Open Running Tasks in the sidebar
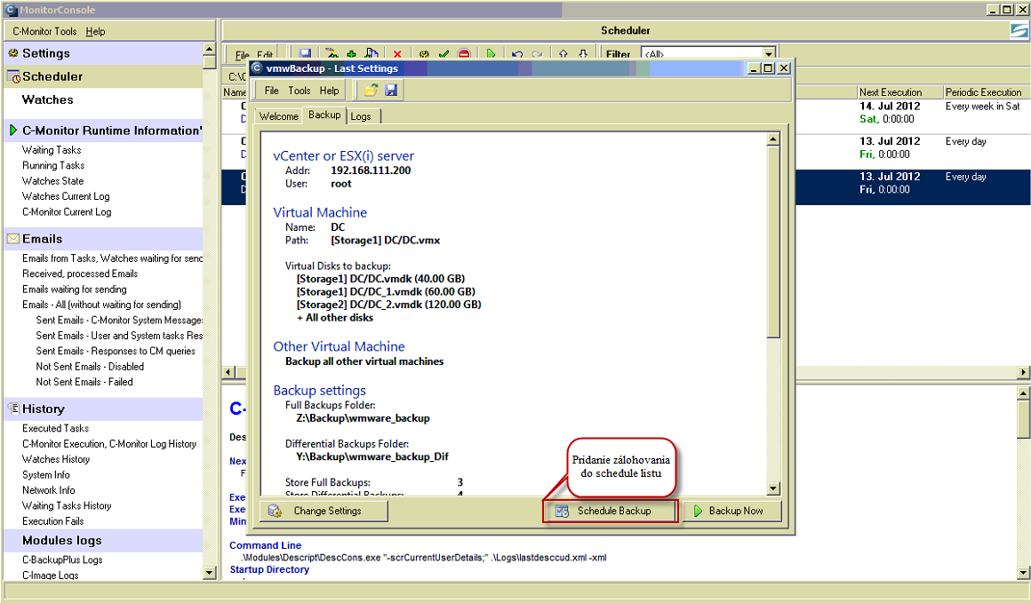This screenshot has height=603, width=1031. (53, 165)
